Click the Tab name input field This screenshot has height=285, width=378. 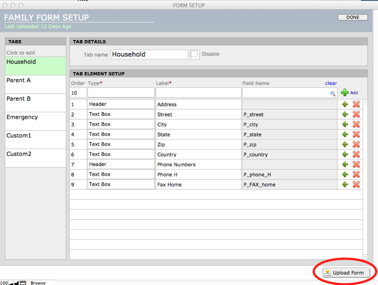[x=149, y=55]
